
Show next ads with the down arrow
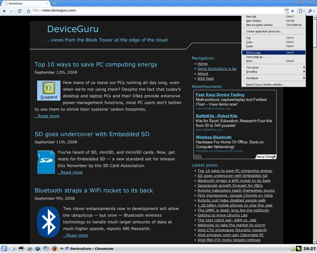[200, 157]
